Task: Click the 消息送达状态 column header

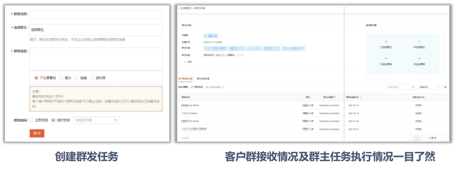Action: pos(418,97)
